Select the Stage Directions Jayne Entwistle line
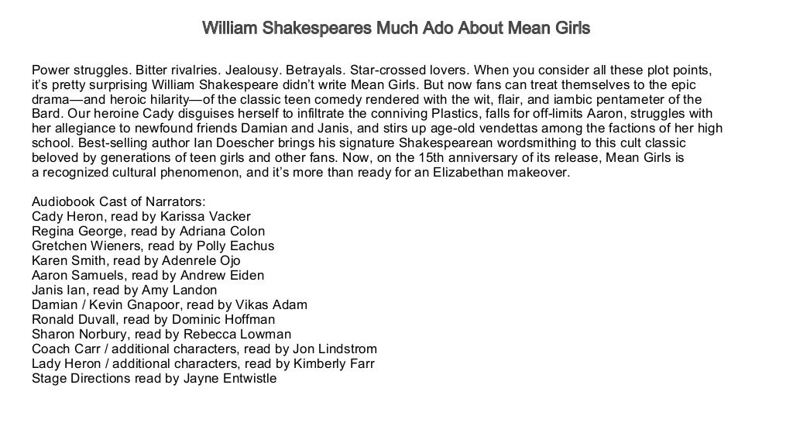Screen dimensions: 793x433 coord(154,379)
